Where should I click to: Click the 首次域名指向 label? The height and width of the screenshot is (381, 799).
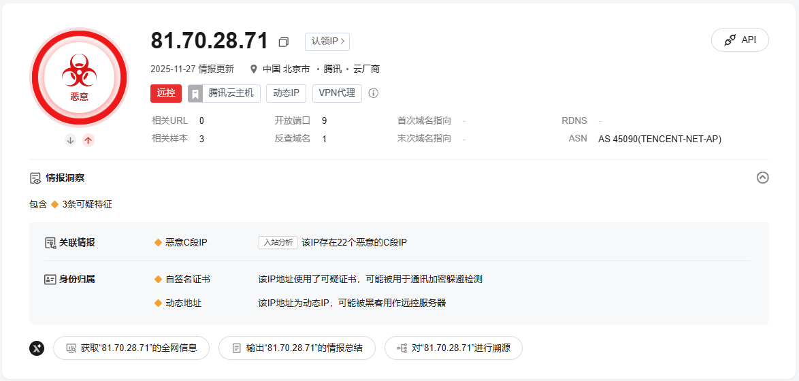click(425, 120)
